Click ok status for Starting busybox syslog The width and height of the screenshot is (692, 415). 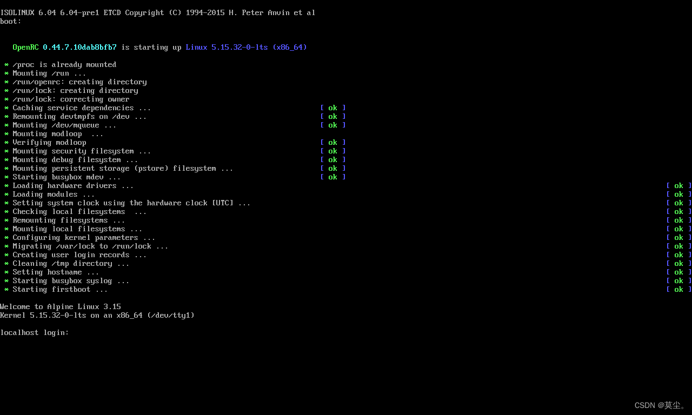pyautogui.click(x=679, y=280)
